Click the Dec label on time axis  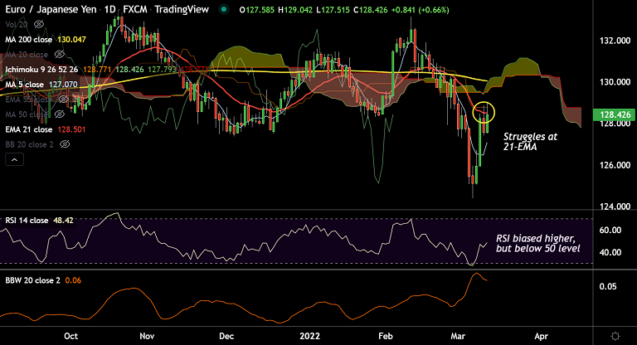tap(226, 336)
